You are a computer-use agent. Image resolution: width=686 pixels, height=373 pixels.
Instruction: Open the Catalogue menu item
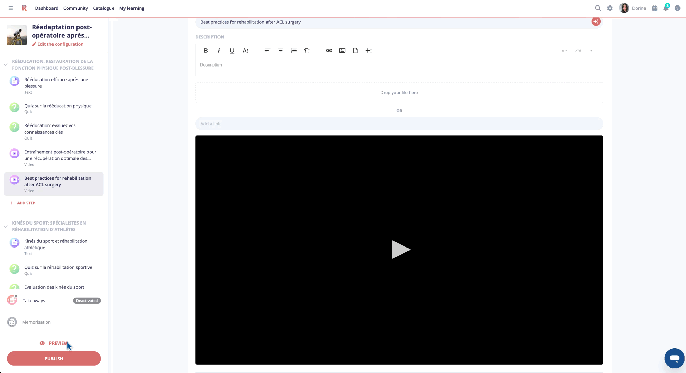coord(103,8)
